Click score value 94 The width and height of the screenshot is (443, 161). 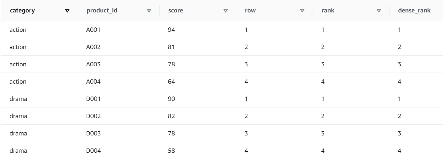pyautogui.click(x=171, y=30)
